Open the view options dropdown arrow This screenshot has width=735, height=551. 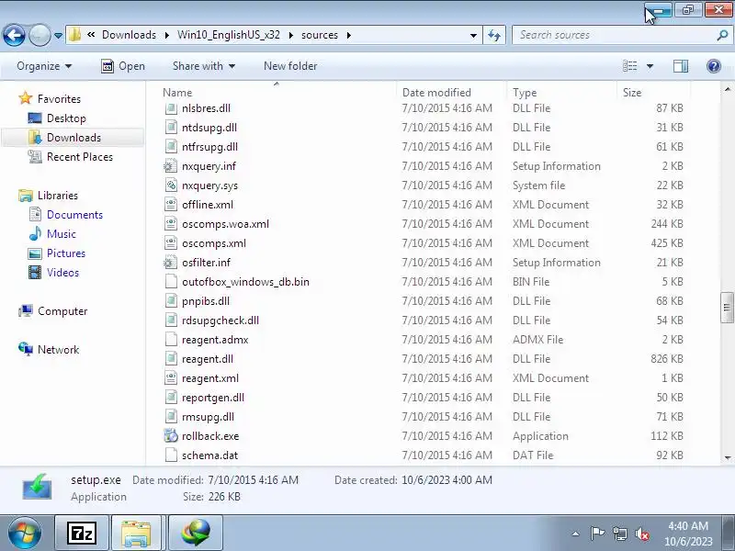click(650, 66)
